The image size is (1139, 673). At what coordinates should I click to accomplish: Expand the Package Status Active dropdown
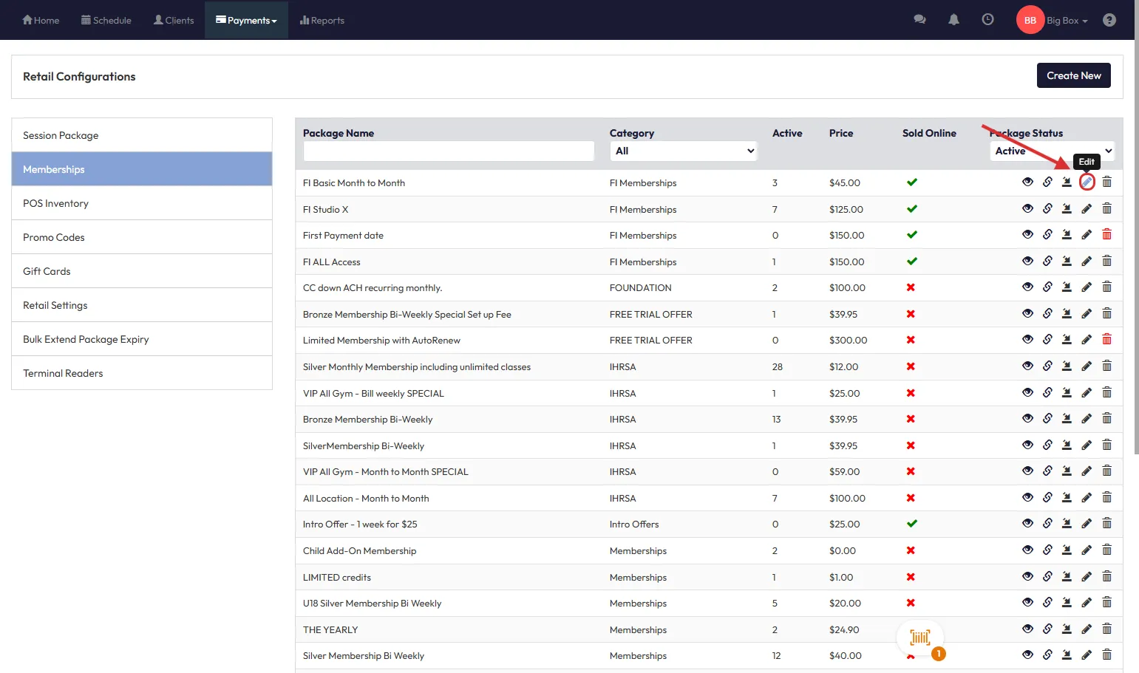click(x=1052, y=151)
